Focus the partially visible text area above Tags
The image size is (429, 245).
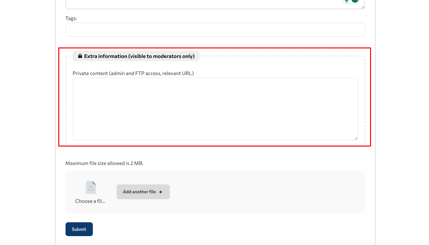click(215, 4)
